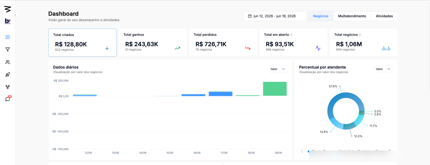Click the 57.9% label on donut chart
This screenshot has height=165, width=430.
coord(333,86)
